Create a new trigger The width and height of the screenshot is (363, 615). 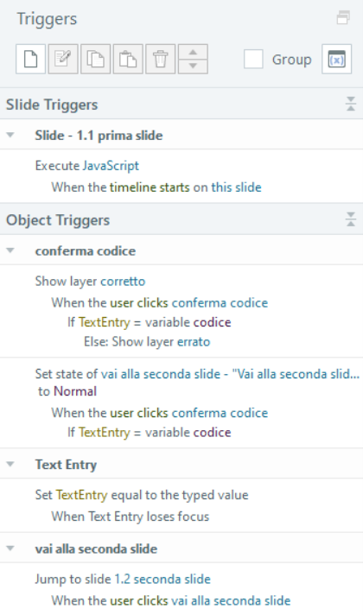(30, 60)
